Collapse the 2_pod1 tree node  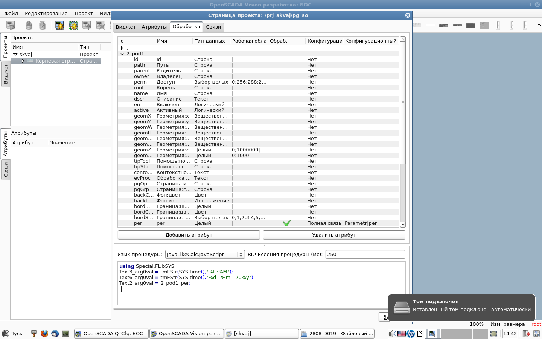tap(122, 54)
